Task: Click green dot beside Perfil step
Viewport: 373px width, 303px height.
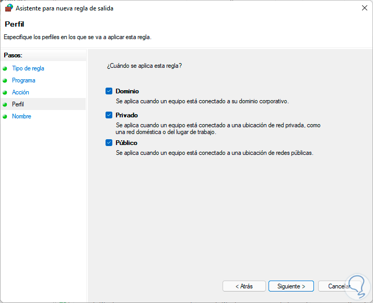Action: (5, 104)
